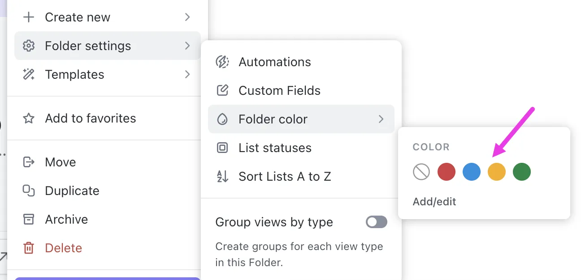The width and height of the screenshot is (581, 280).
Task: Expand the Create new submenu arrow
Action: point(187,17)
